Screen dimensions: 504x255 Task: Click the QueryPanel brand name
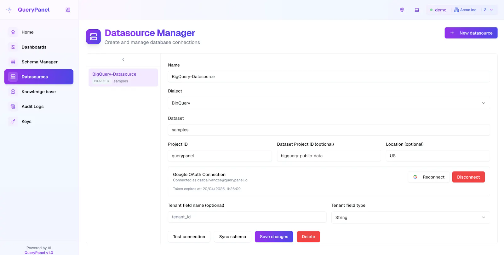[x=34, y=10]
